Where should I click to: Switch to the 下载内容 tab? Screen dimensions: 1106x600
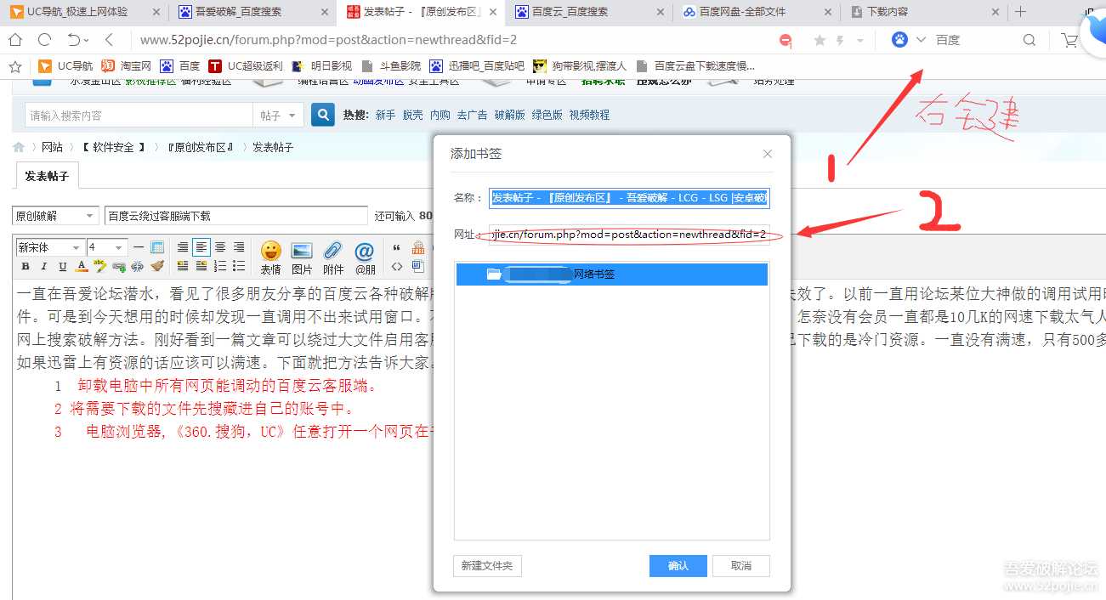pyautogui.click(x=925, y=12)
